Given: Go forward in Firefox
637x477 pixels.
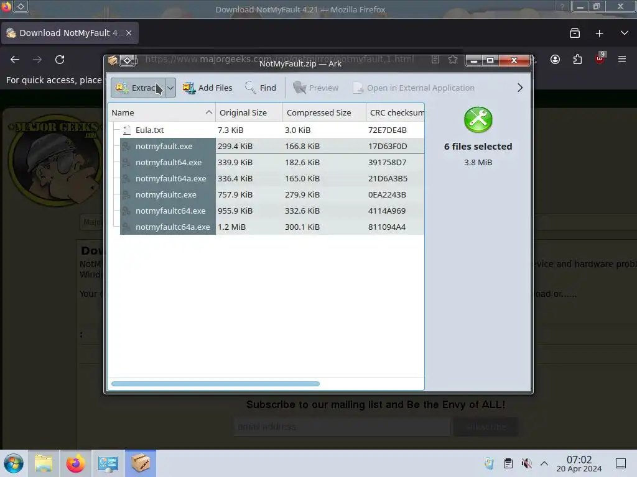Looking at the screenshot, I should click(37, 60).
